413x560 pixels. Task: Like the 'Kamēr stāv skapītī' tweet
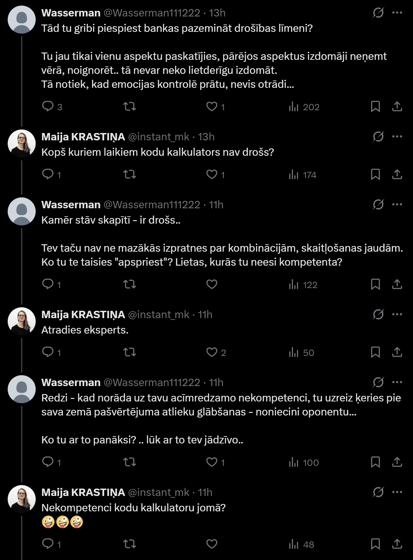pyautogui.click(x=212, y=284)
